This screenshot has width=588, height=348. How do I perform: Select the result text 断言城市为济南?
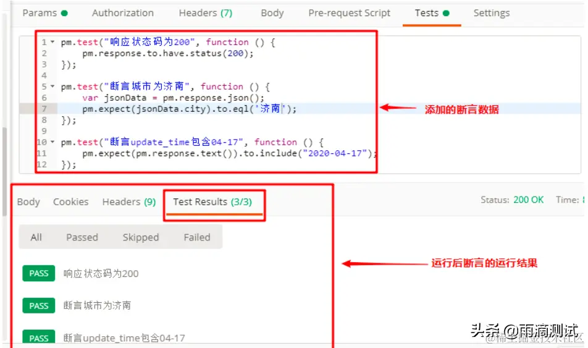(x=97, y=305)
